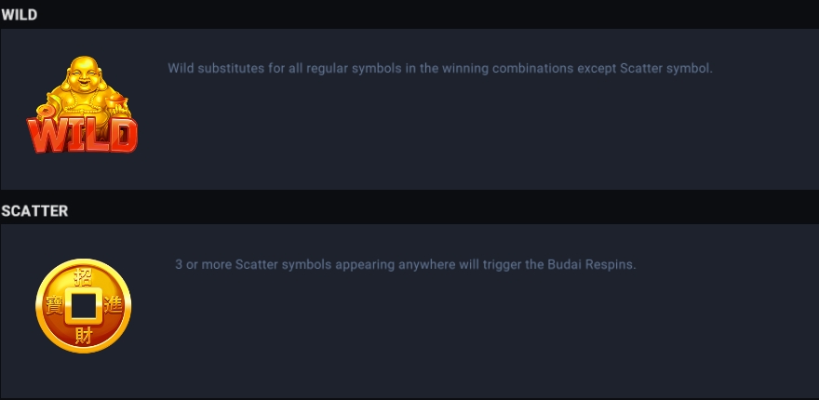The image size is (819, 400).
Task: Click the Wild substitutes description sentence
Action: [x=440, y=69]
